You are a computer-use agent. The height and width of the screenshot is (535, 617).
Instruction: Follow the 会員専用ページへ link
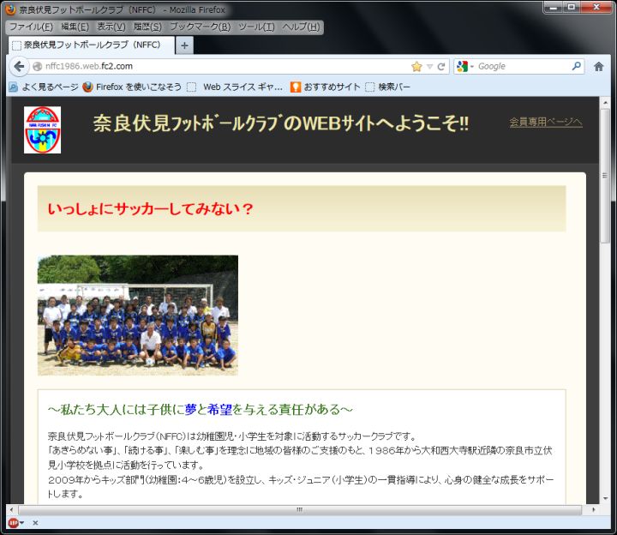[x=545, y=122]
